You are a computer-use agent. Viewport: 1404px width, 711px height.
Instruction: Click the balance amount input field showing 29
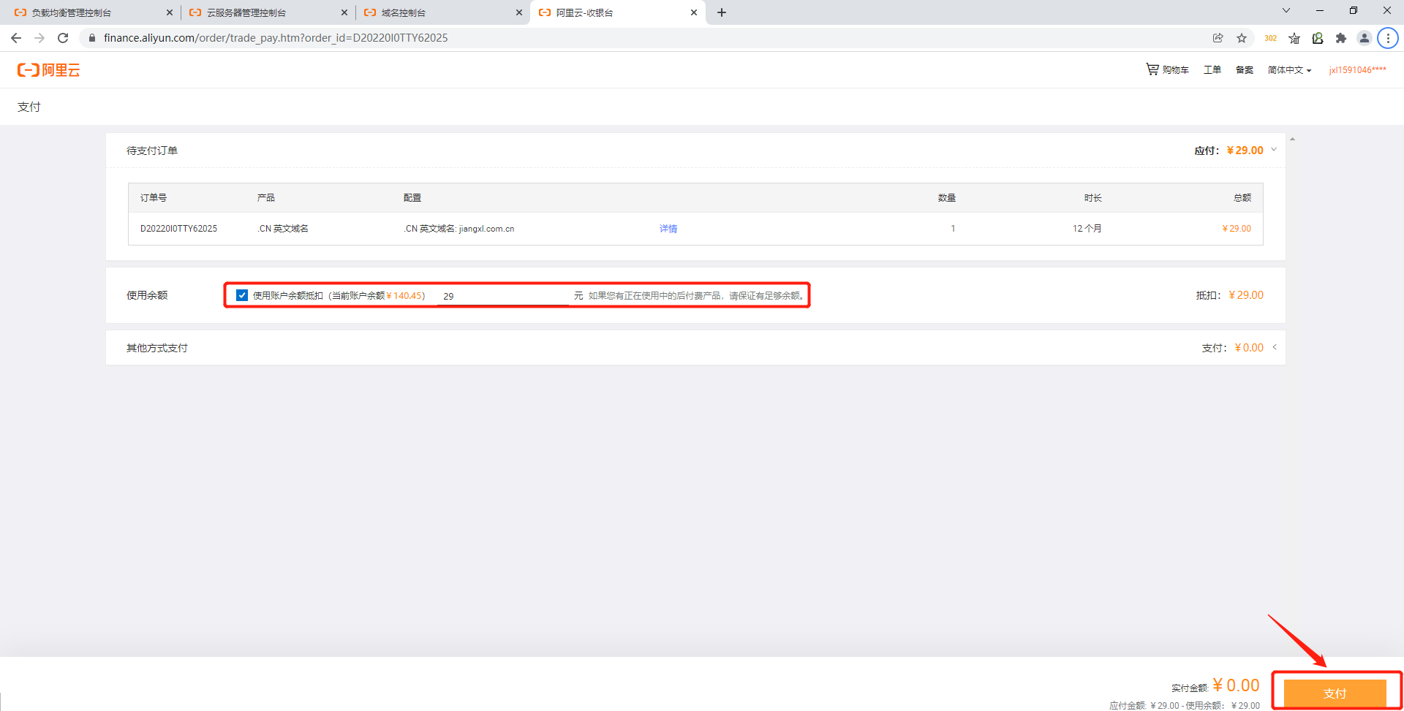tap(503, 296)
